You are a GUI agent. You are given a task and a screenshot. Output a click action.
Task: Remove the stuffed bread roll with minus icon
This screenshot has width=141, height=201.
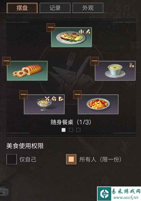tap(7, 61)
